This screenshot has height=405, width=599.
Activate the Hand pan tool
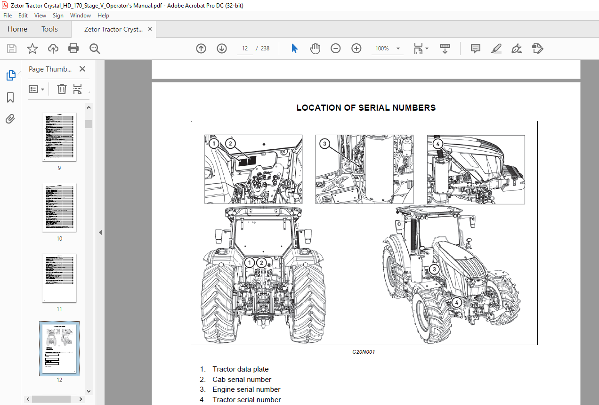click(x=315, y=49)
